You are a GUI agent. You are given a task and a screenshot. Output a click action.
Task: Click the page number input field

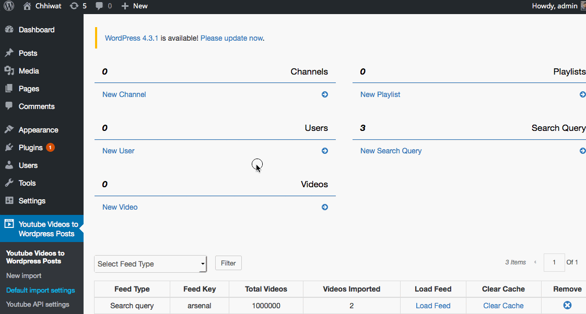point(554,262)
